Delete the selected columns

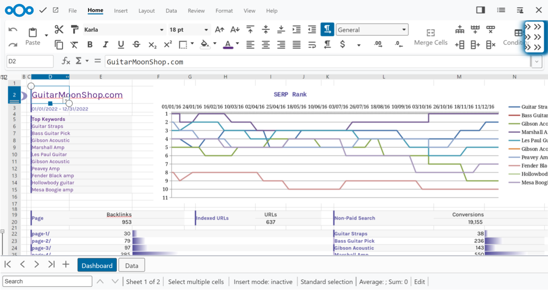pos(491,45)
